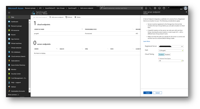Click Add cloud endpoint toolbar item
200x109 pixels.
tap(40, 17)
